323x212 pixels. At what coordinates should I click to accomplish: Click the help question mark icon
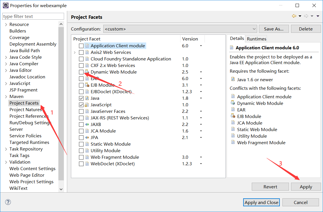click(x=8, y=202)
